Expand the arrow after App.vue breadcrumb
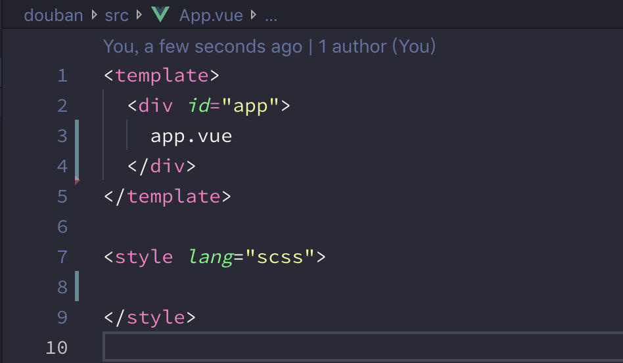Screen dimensions: 623x363 tap(254, 15)
